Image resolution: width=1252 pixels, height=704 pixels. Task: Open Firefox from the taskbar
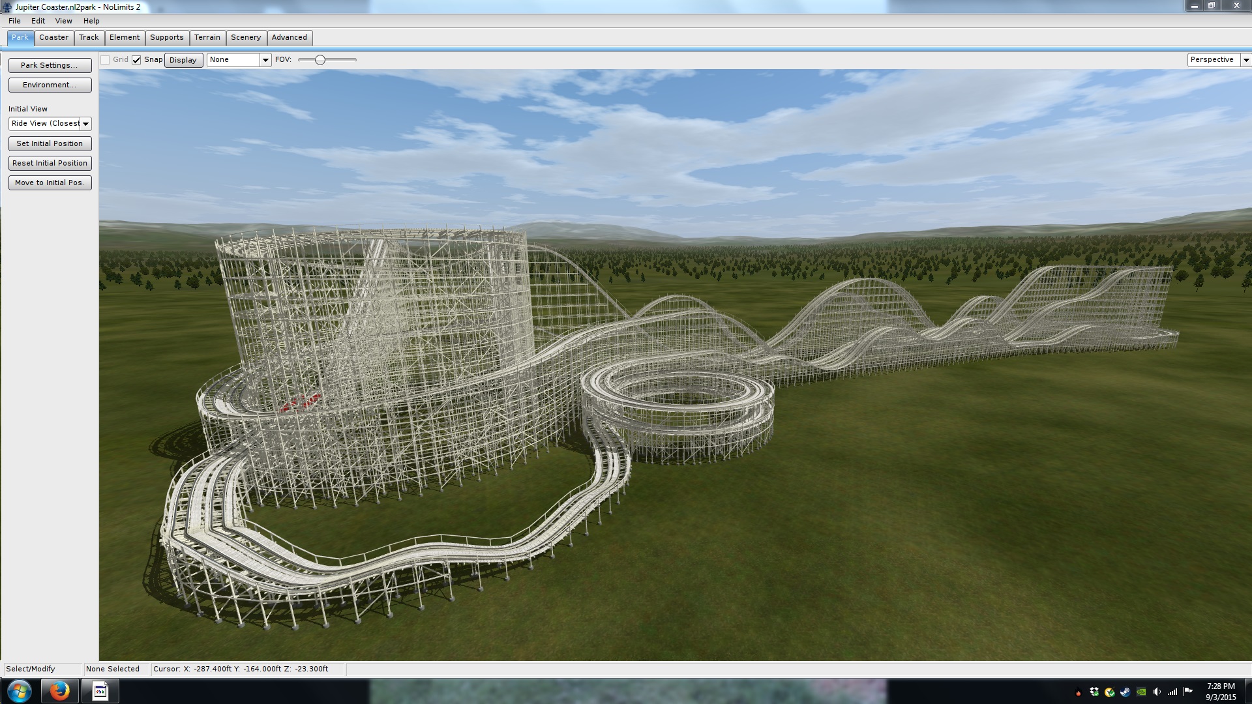pyautogui.click(x=59, y=690)
